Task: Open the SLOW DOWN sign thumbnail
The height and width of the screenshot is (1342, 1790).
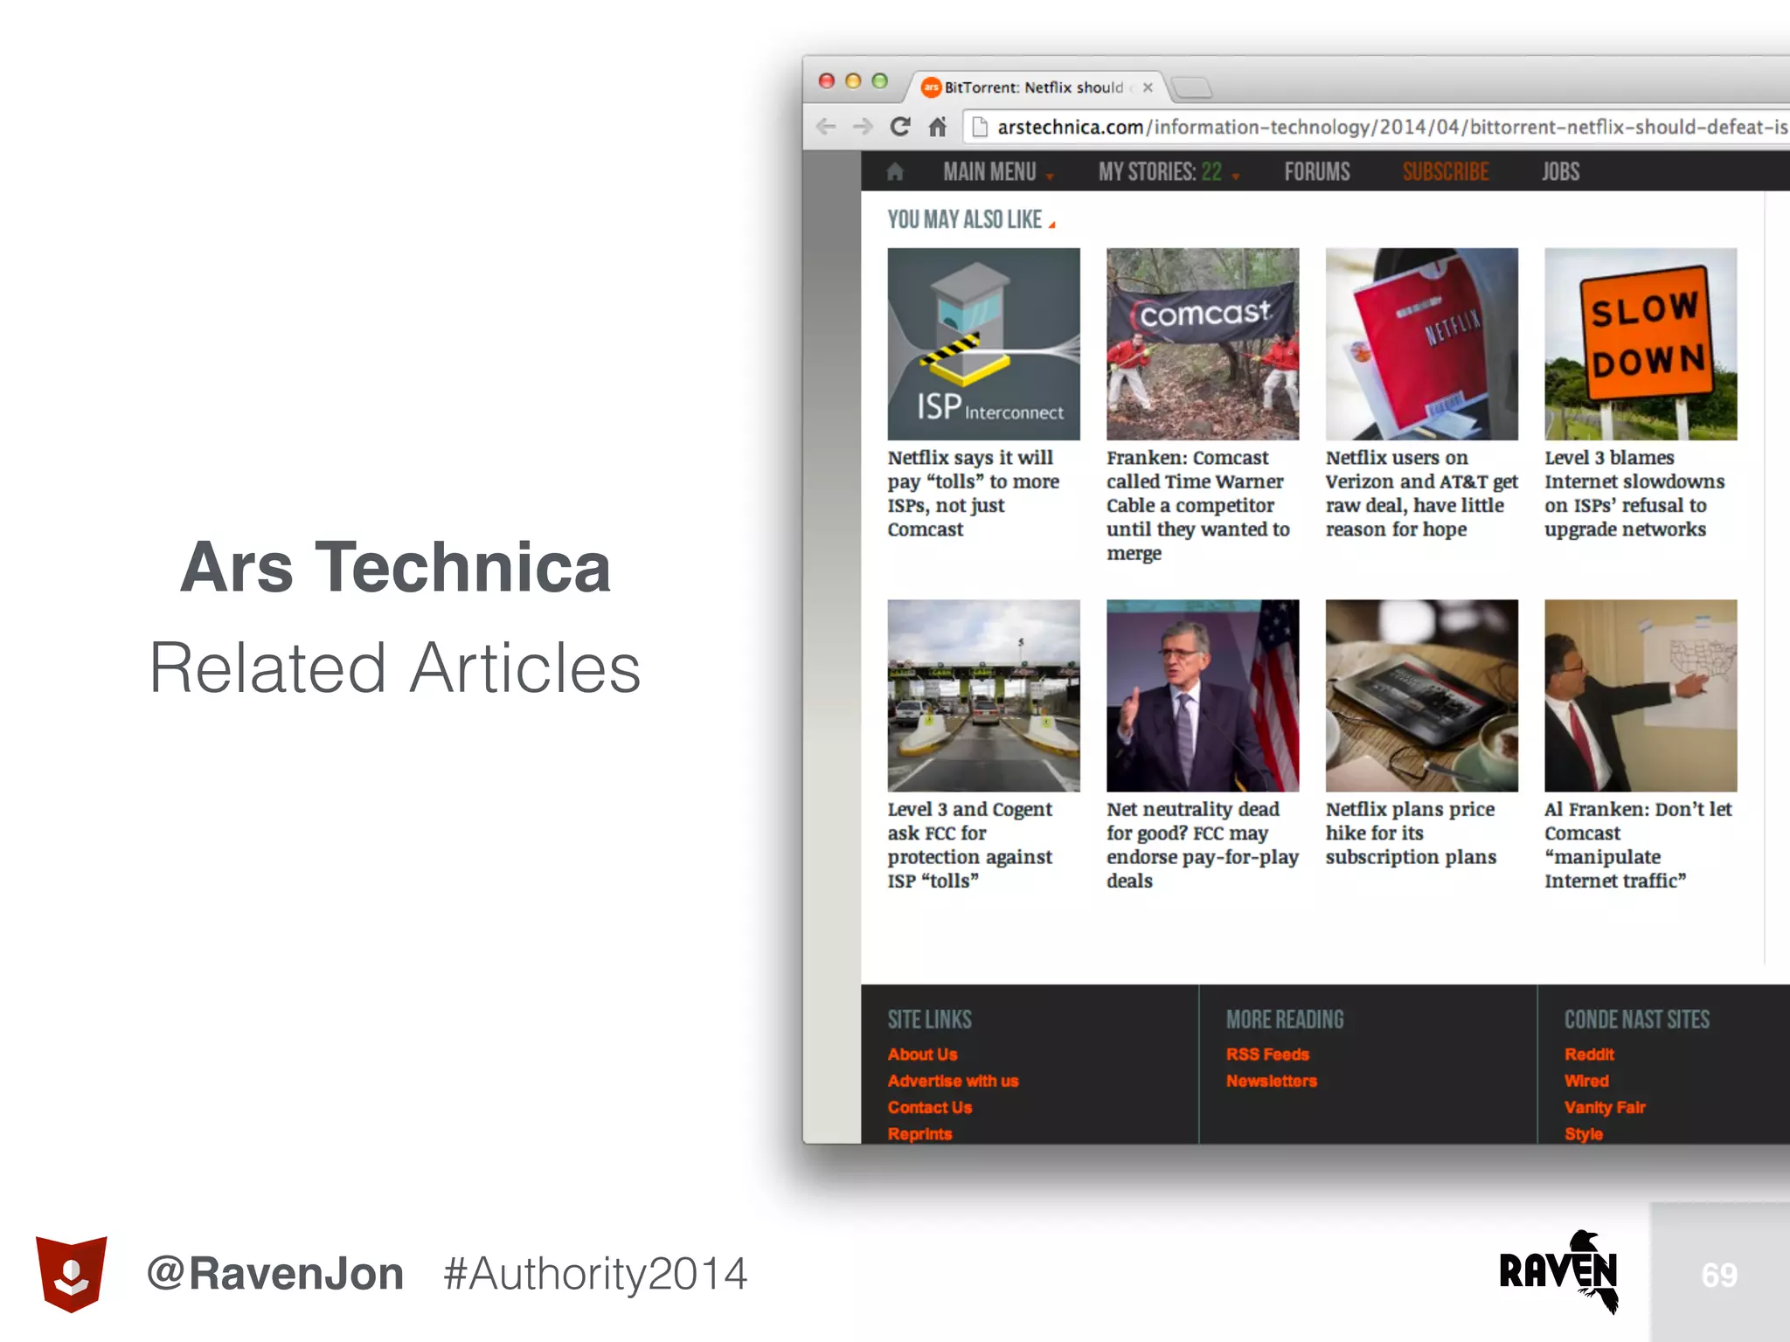Action: click(x=1641, y=344)
